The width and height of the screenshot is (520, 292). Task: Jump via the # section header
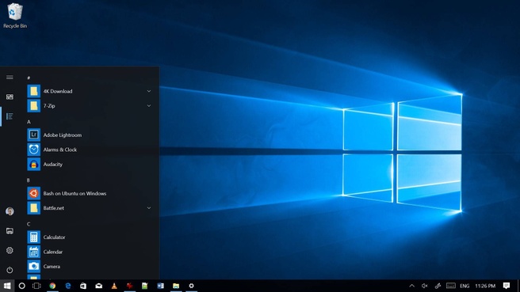(29, 78)
